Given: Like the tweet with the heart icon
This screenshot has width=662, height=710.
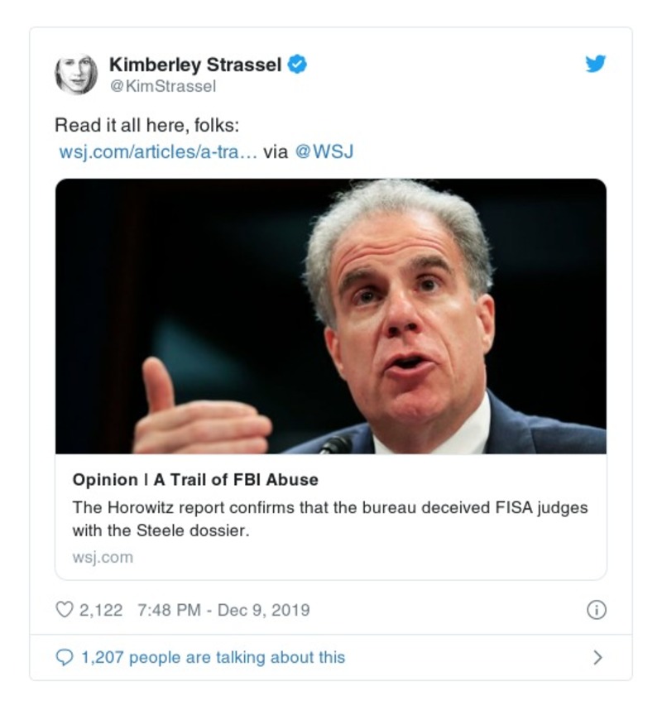Looking at the screenshot, I should point(64,610).
